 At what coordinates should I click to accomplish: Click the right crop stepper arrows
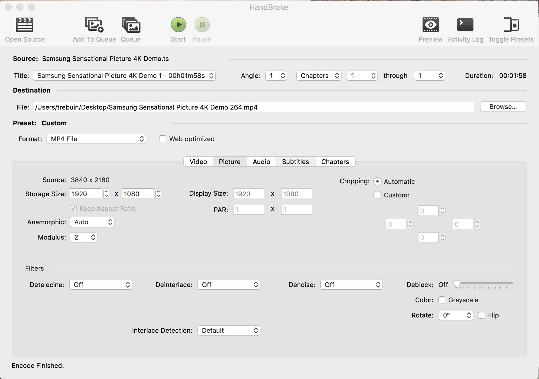[x=477, y=224]
